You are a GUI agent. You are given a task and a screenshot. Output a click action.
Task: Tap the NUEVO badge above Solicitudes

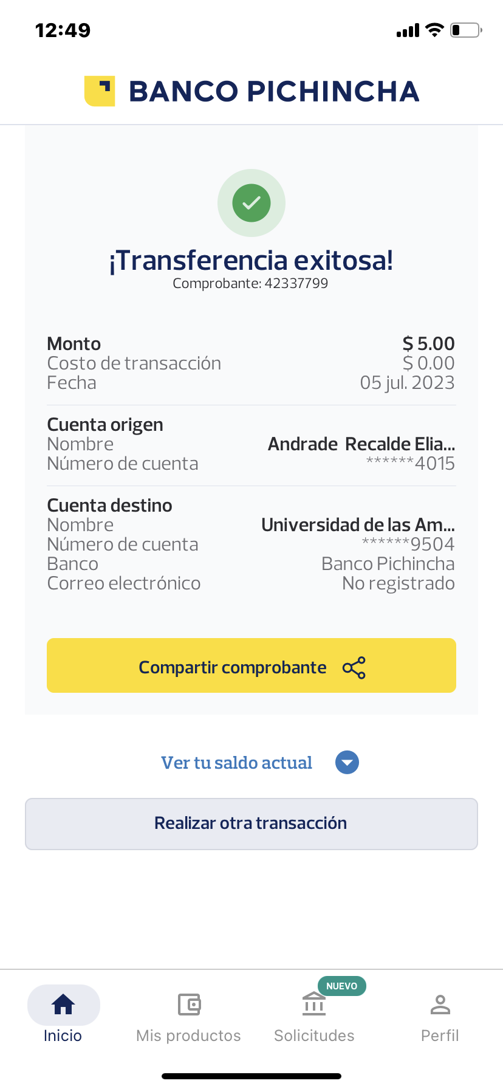[341, 986]
